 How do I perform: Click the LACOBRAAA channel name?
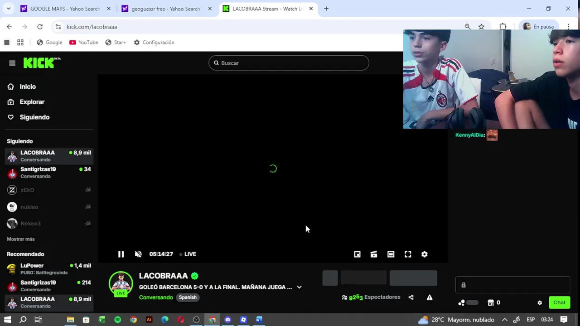pyautogui.click(x=163, y=276)
